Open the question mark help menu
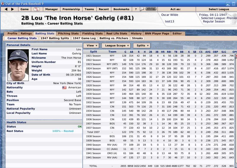The image size is (237, 168). coord(136,9)
